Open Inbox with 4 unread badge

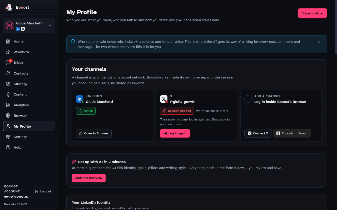pyautogui.click(x=29, y=62)
